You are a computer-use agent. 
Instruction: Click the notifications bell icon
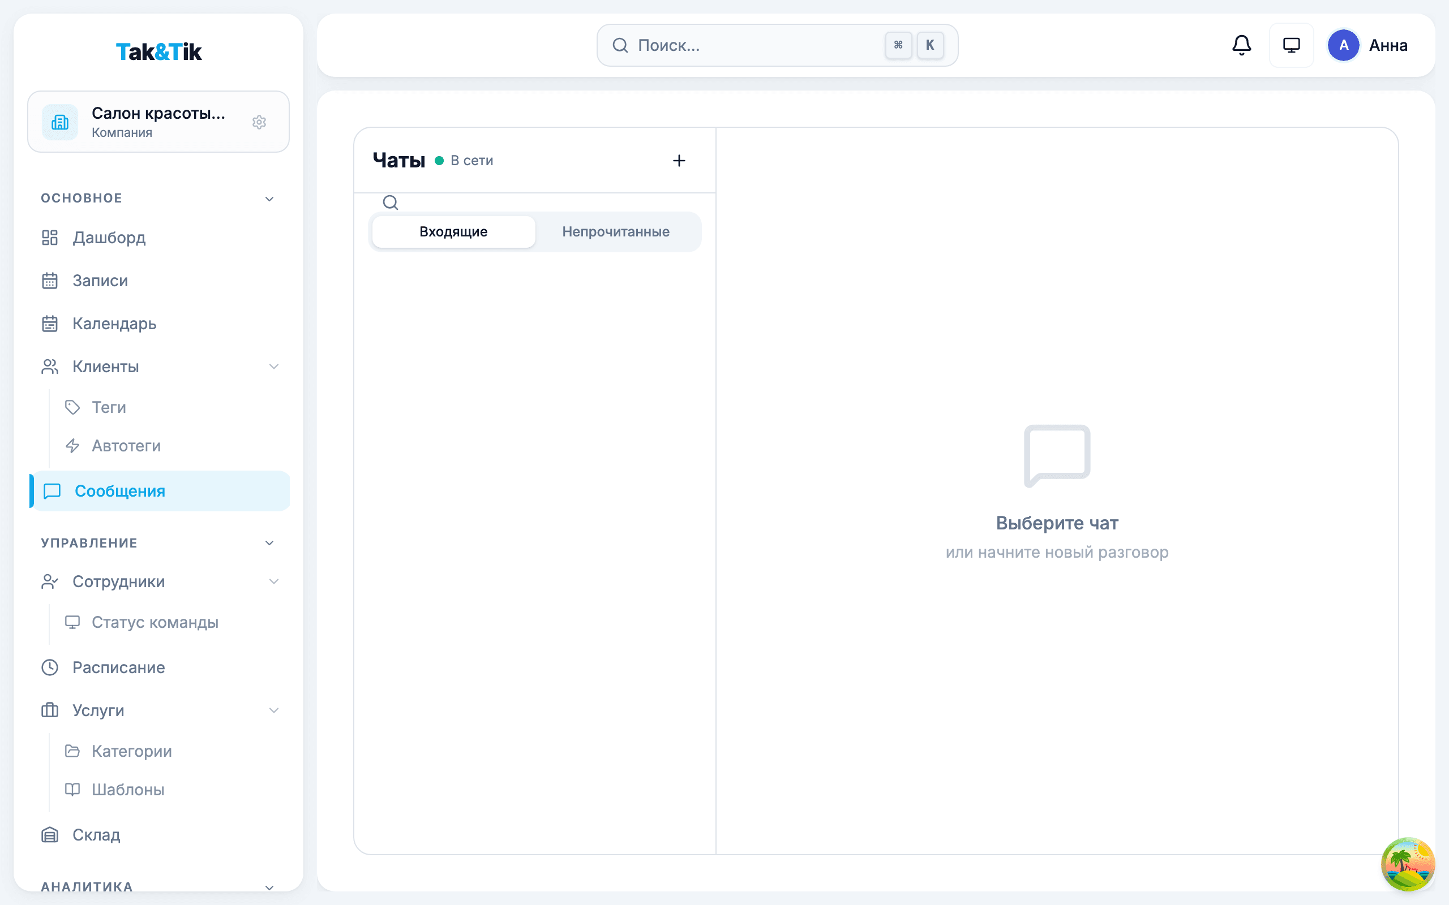click(x=1241, y=45)
